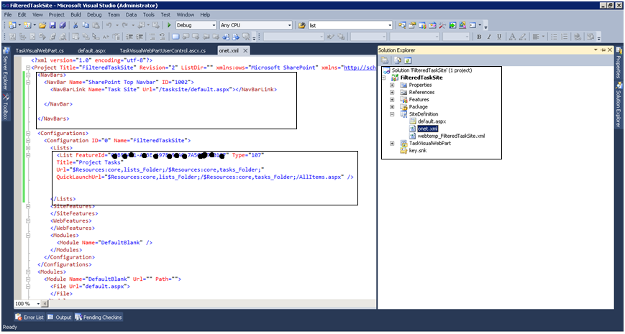Open the Tools menu
625x334 pixels.
(149, 15)
